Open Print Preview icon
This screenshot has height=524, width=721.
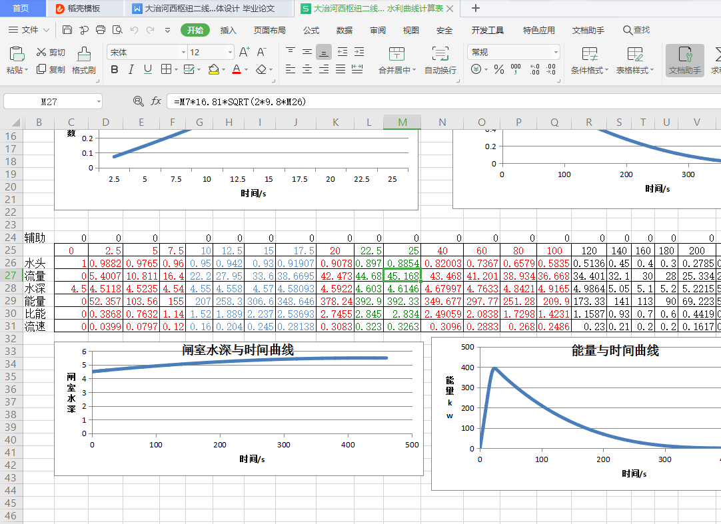[117, 30]
